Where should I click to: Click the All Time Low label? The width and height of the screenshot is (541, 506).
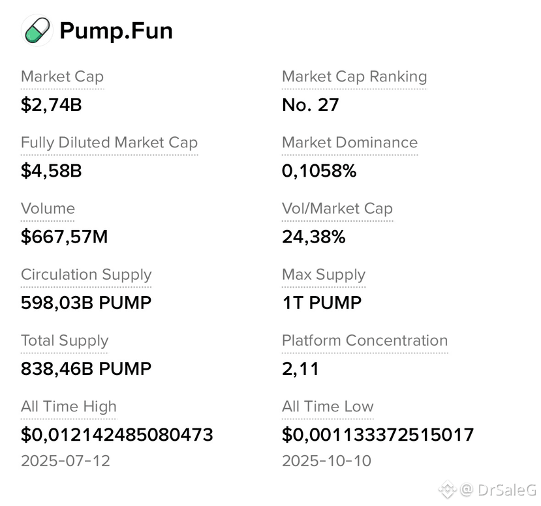328,406
